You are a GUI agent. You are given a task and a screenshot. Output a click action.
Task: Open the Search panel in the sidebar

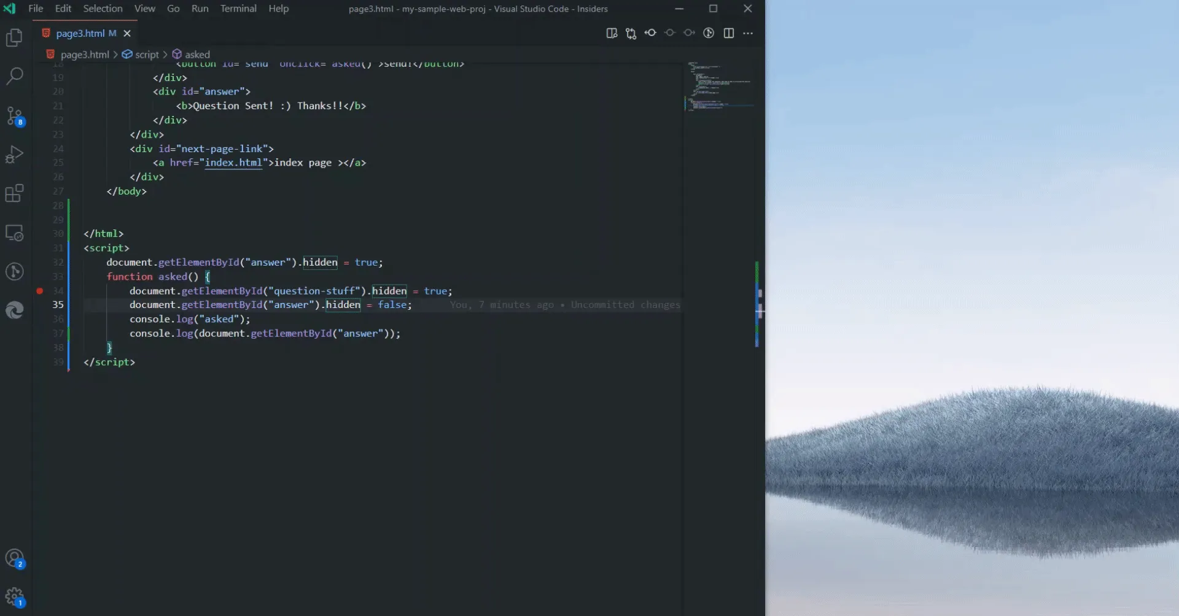pos(15,75)
